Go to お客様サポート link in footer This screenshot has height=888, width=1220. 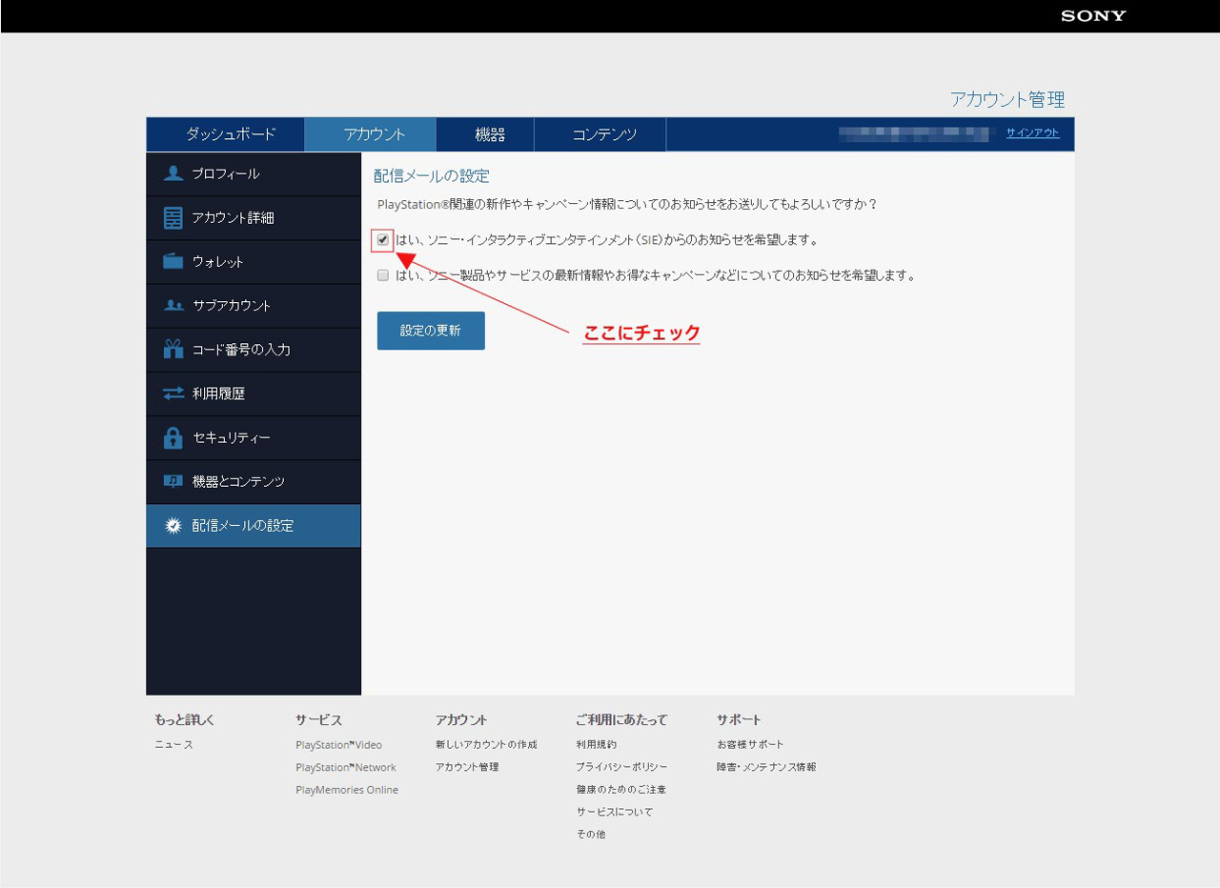750,744
